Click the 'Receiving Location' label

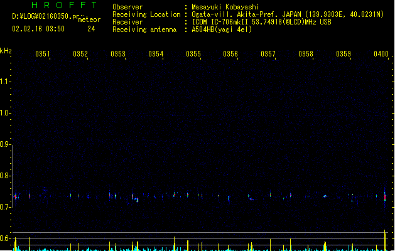146,14
